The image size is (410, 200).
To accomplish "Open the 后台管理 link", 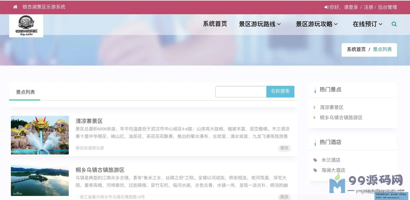I will (x=387, y=7).
